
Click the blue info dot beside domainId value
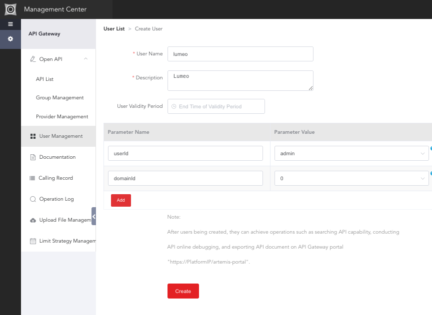431,174
